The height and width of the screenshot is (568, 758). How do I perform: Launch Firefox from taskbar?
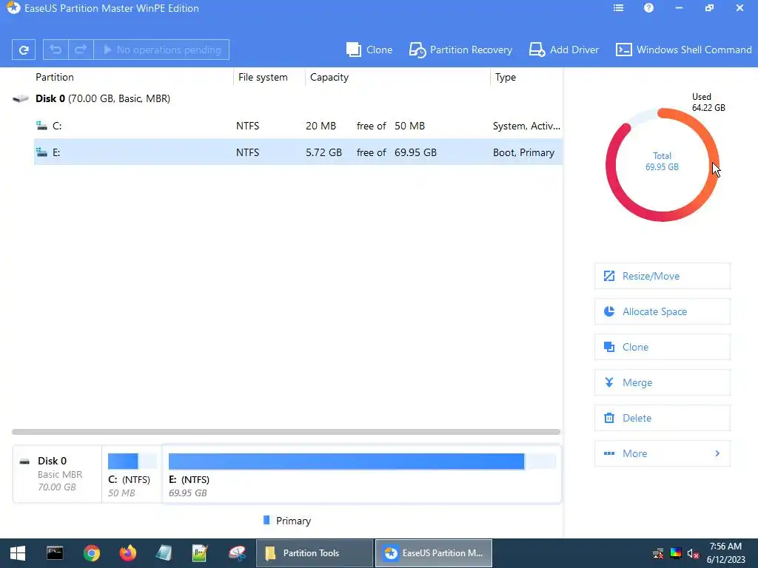point(128,553)
